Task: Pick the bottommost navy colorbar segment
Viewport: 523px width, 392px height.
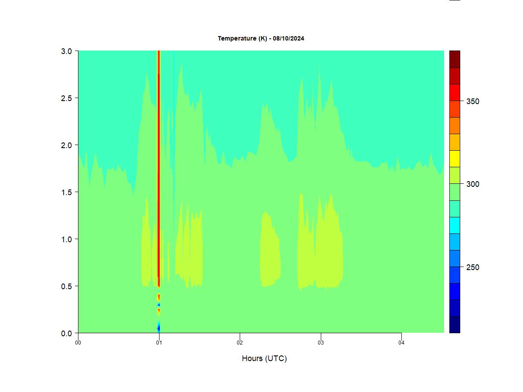Action: click(455, 324)
